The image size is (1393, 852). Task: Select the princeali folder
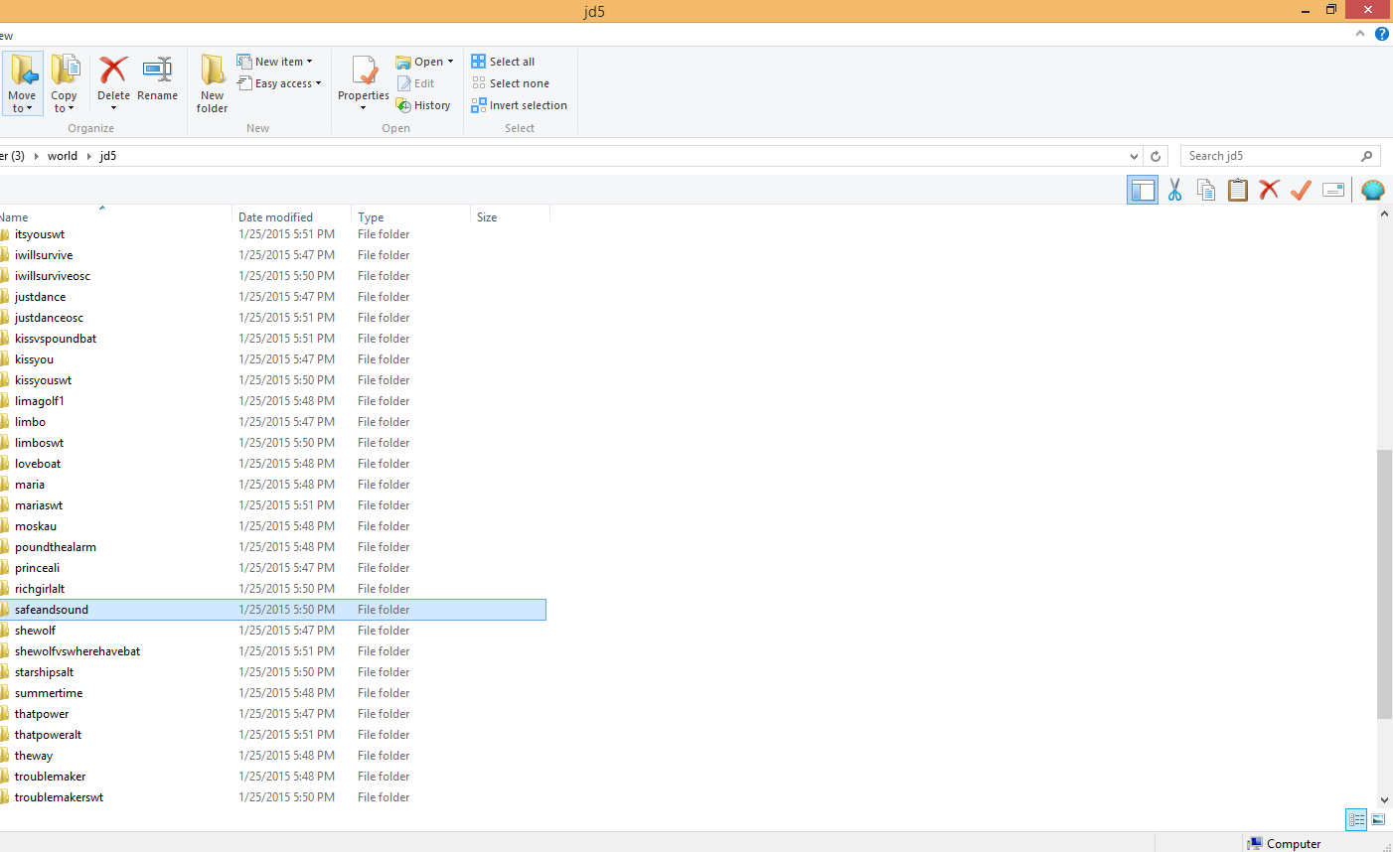click(x=38, y=568)
